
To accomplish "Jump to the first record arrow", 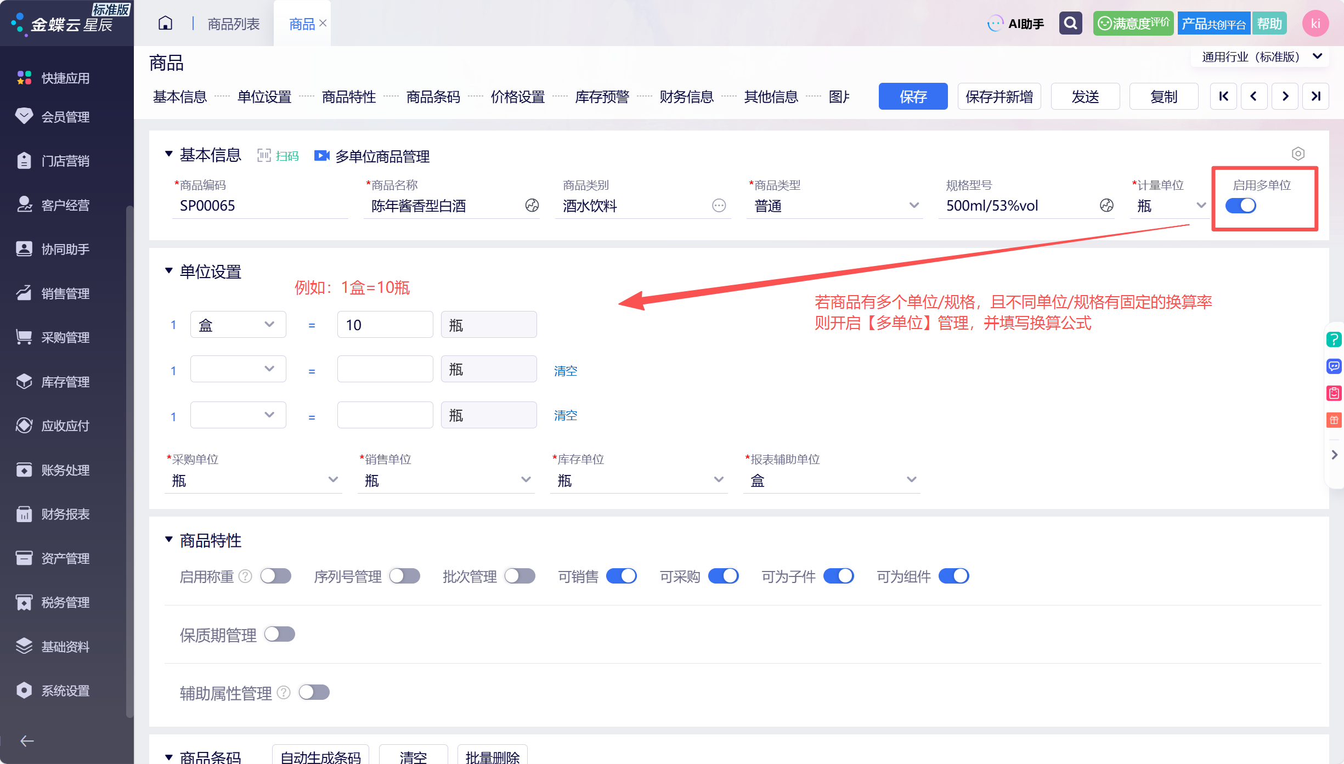I will [1223, 97].
